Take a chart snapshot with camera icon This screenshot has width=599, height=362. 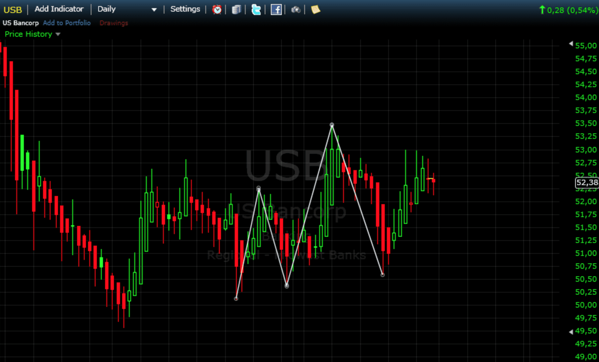(x=295, y=10)
